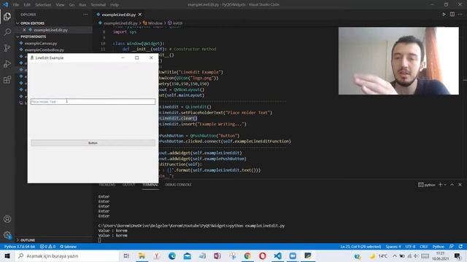Show hidden system tray icons
This screenshot has width=467, height=262.
pyautogui.click(x=394, y=255)
